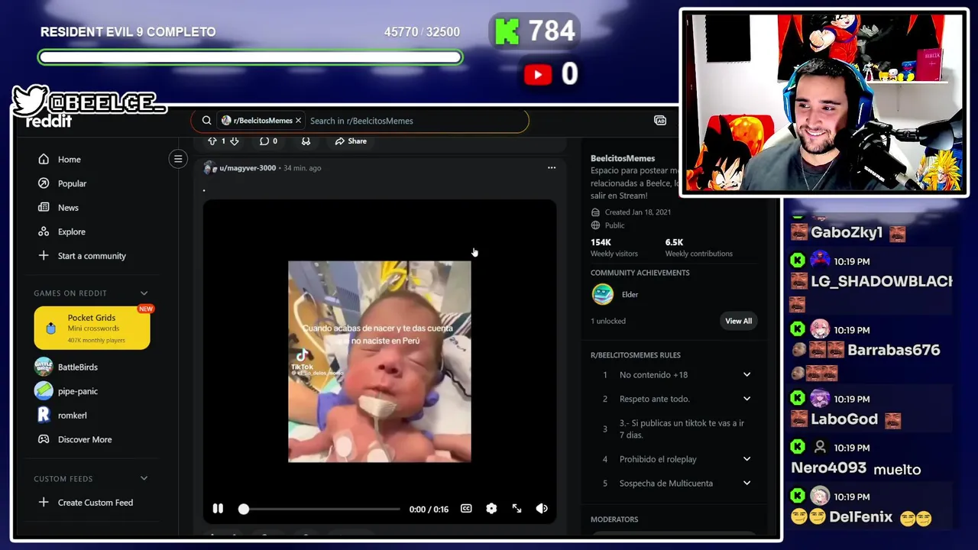Click the romkerl game icon
The height and width of the screenshot is (550, 978).
[44, 415]
